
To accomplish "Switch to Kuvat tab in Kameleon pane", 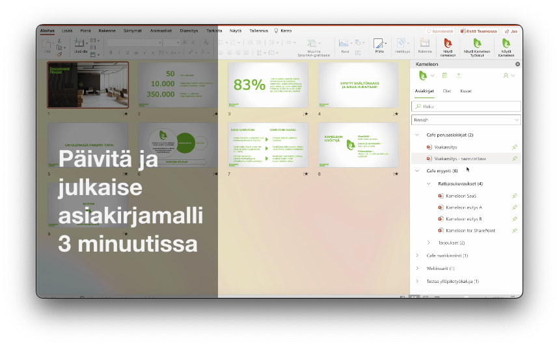I will (x=465, y=91).
